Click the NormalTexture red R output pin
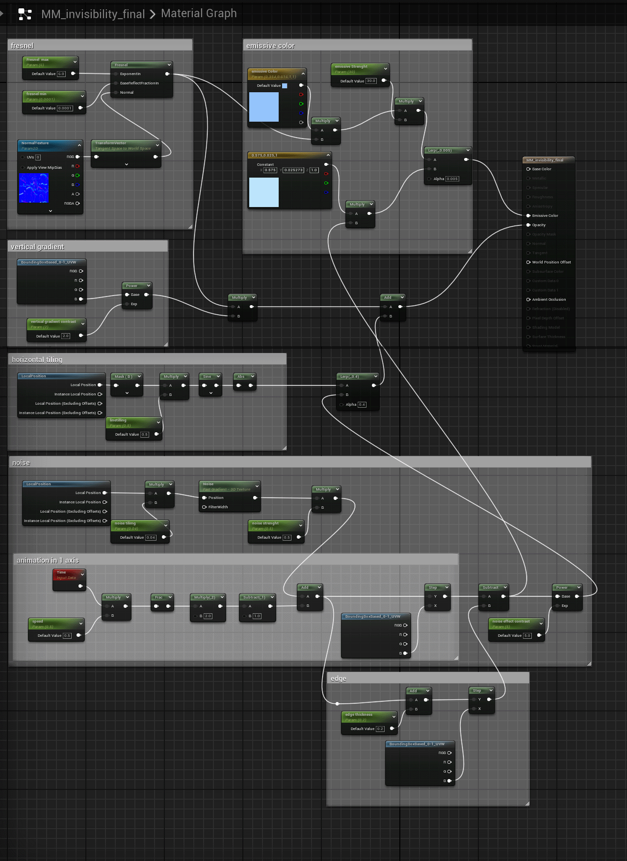The image size is (627, 861). point(77,166)
